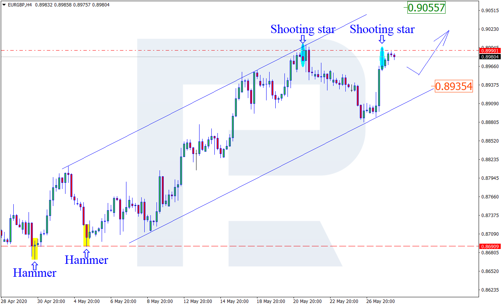
Task: Select the 28 Apr 2020 date label
Action: click(x=14, y=301)
